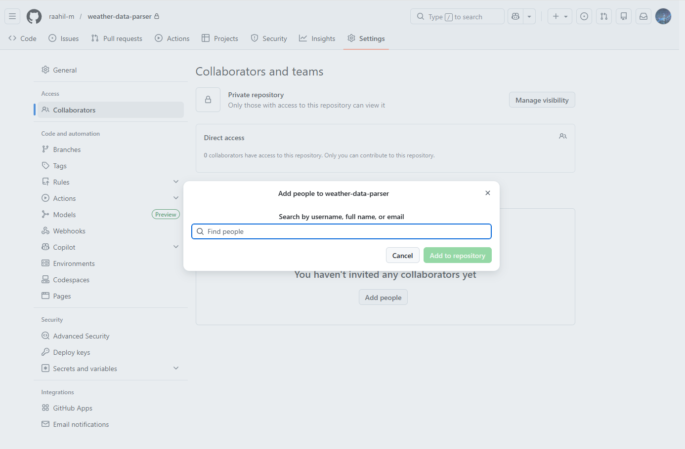Click the Add to repository button

[x=457, y=255]
